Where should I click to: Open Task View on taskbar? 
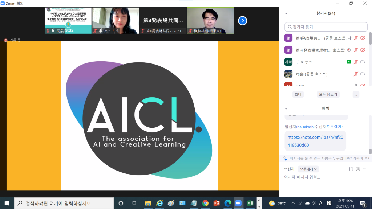point(134,203)
